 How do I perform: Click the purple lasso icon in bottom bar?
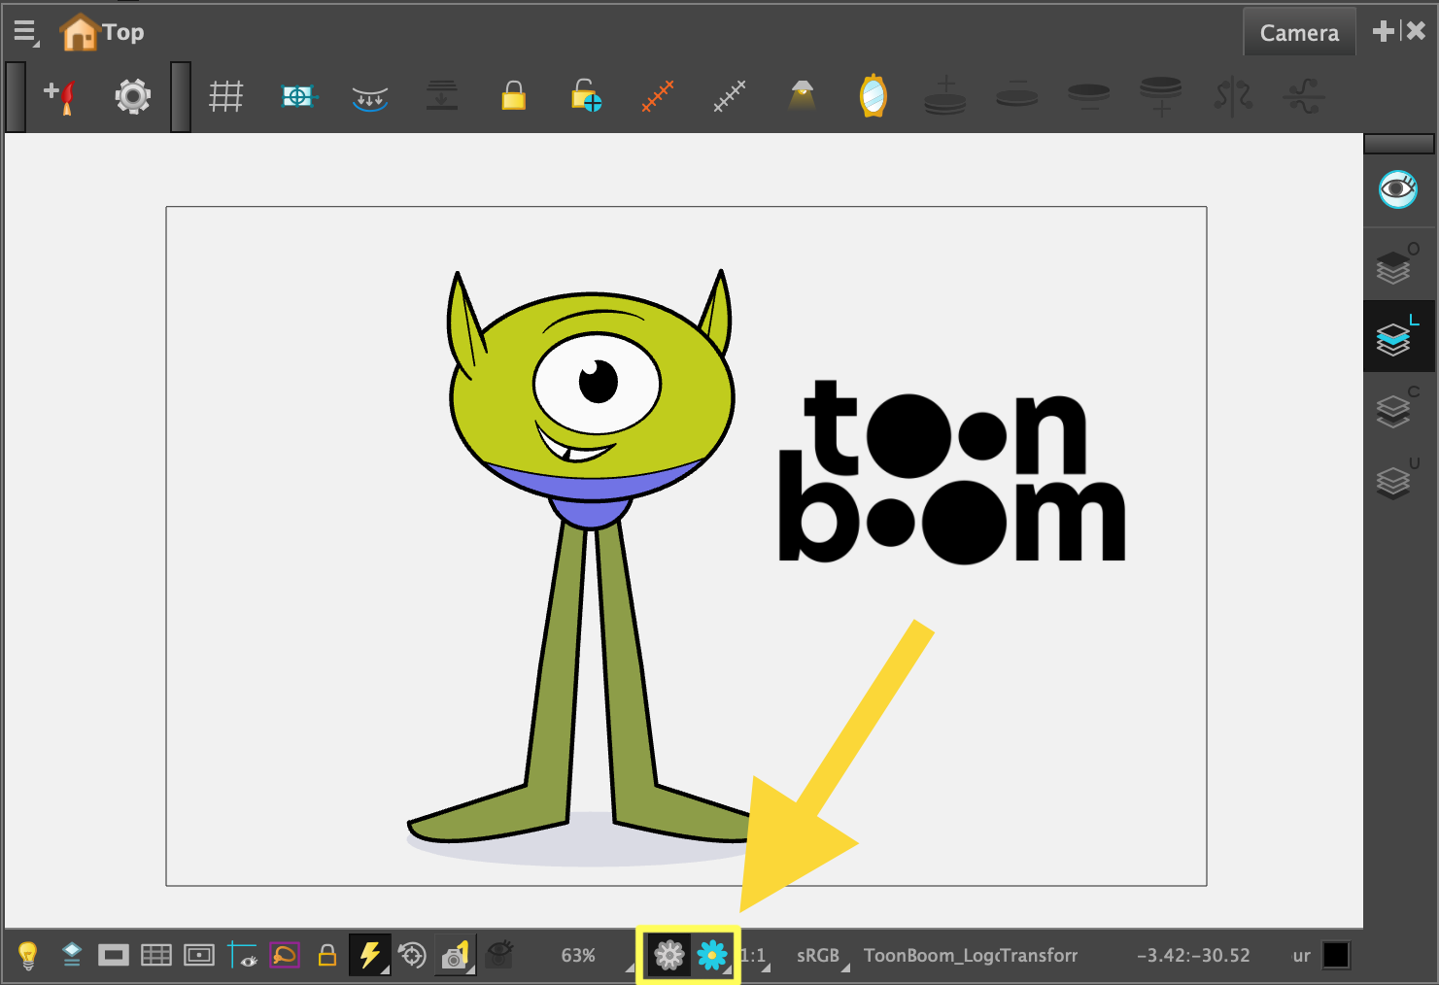[x=285, y=956]
